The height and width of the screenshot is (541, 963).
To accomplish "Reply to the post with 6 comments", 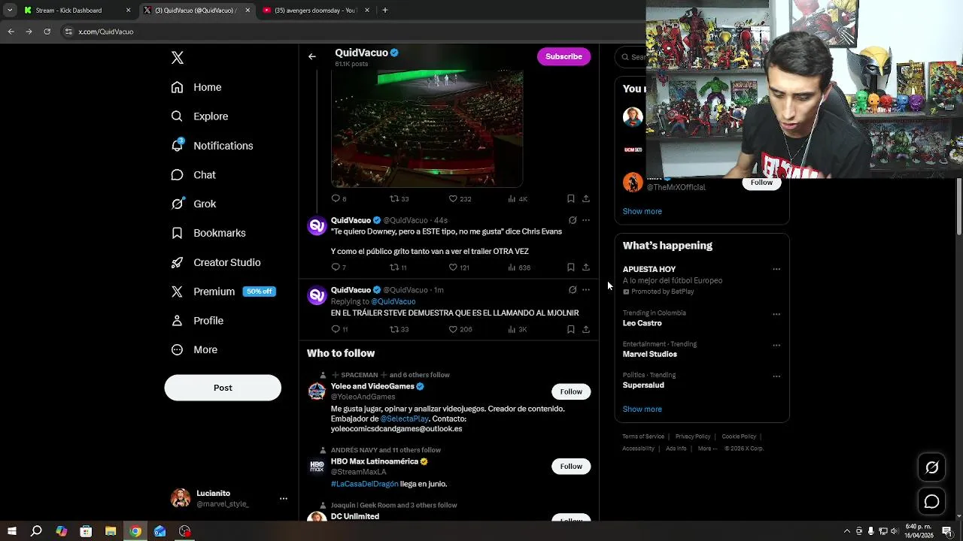I will coord(339,199).
